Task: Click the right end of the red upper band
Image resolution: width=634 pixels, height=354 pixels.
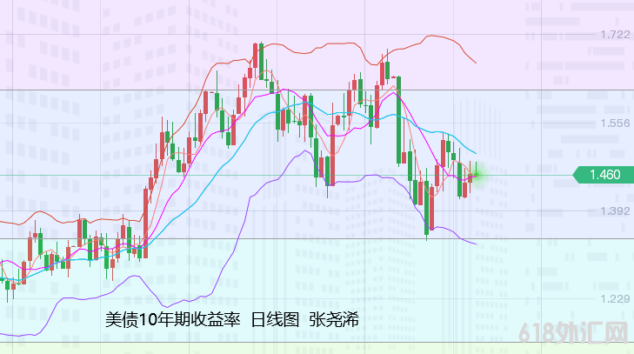Action: (475, 63)
